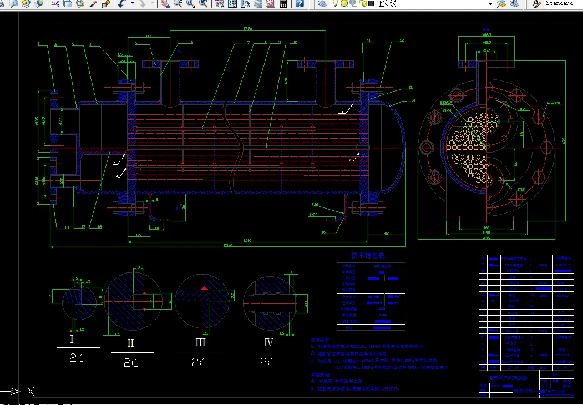Screen dimensions: 583x405
Task: Click the Copy to clipboard icon
Action: [68, 4]
